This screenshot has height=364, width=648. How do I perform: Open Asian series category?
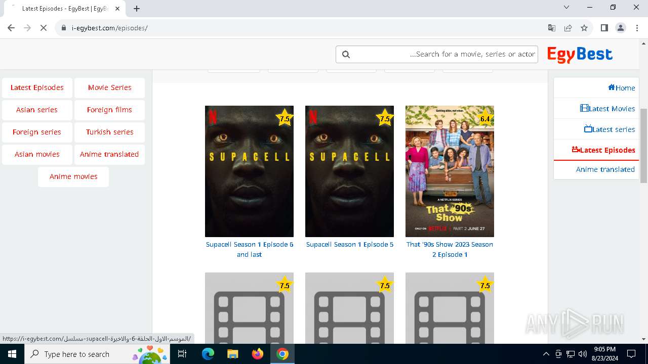37,110
